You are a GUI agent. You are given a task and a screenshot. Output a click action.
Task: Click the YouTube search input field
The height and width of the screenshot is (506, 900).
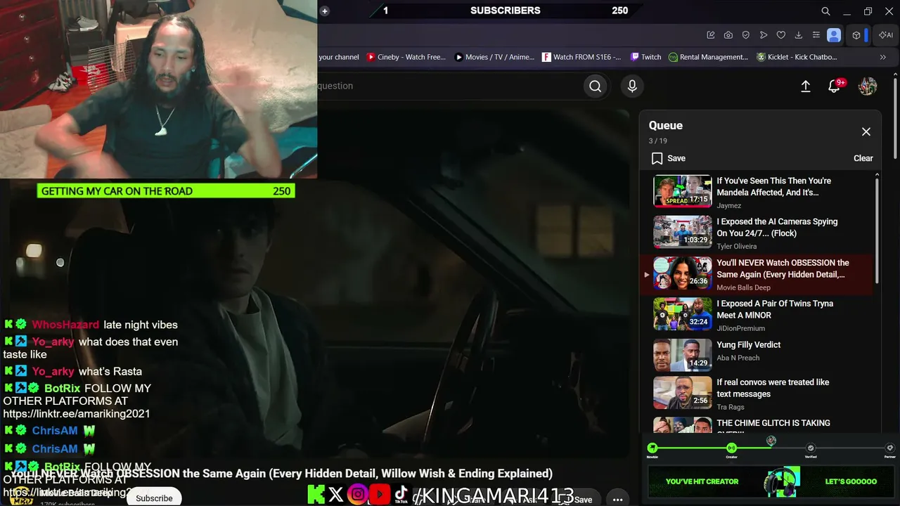[450, 86]
